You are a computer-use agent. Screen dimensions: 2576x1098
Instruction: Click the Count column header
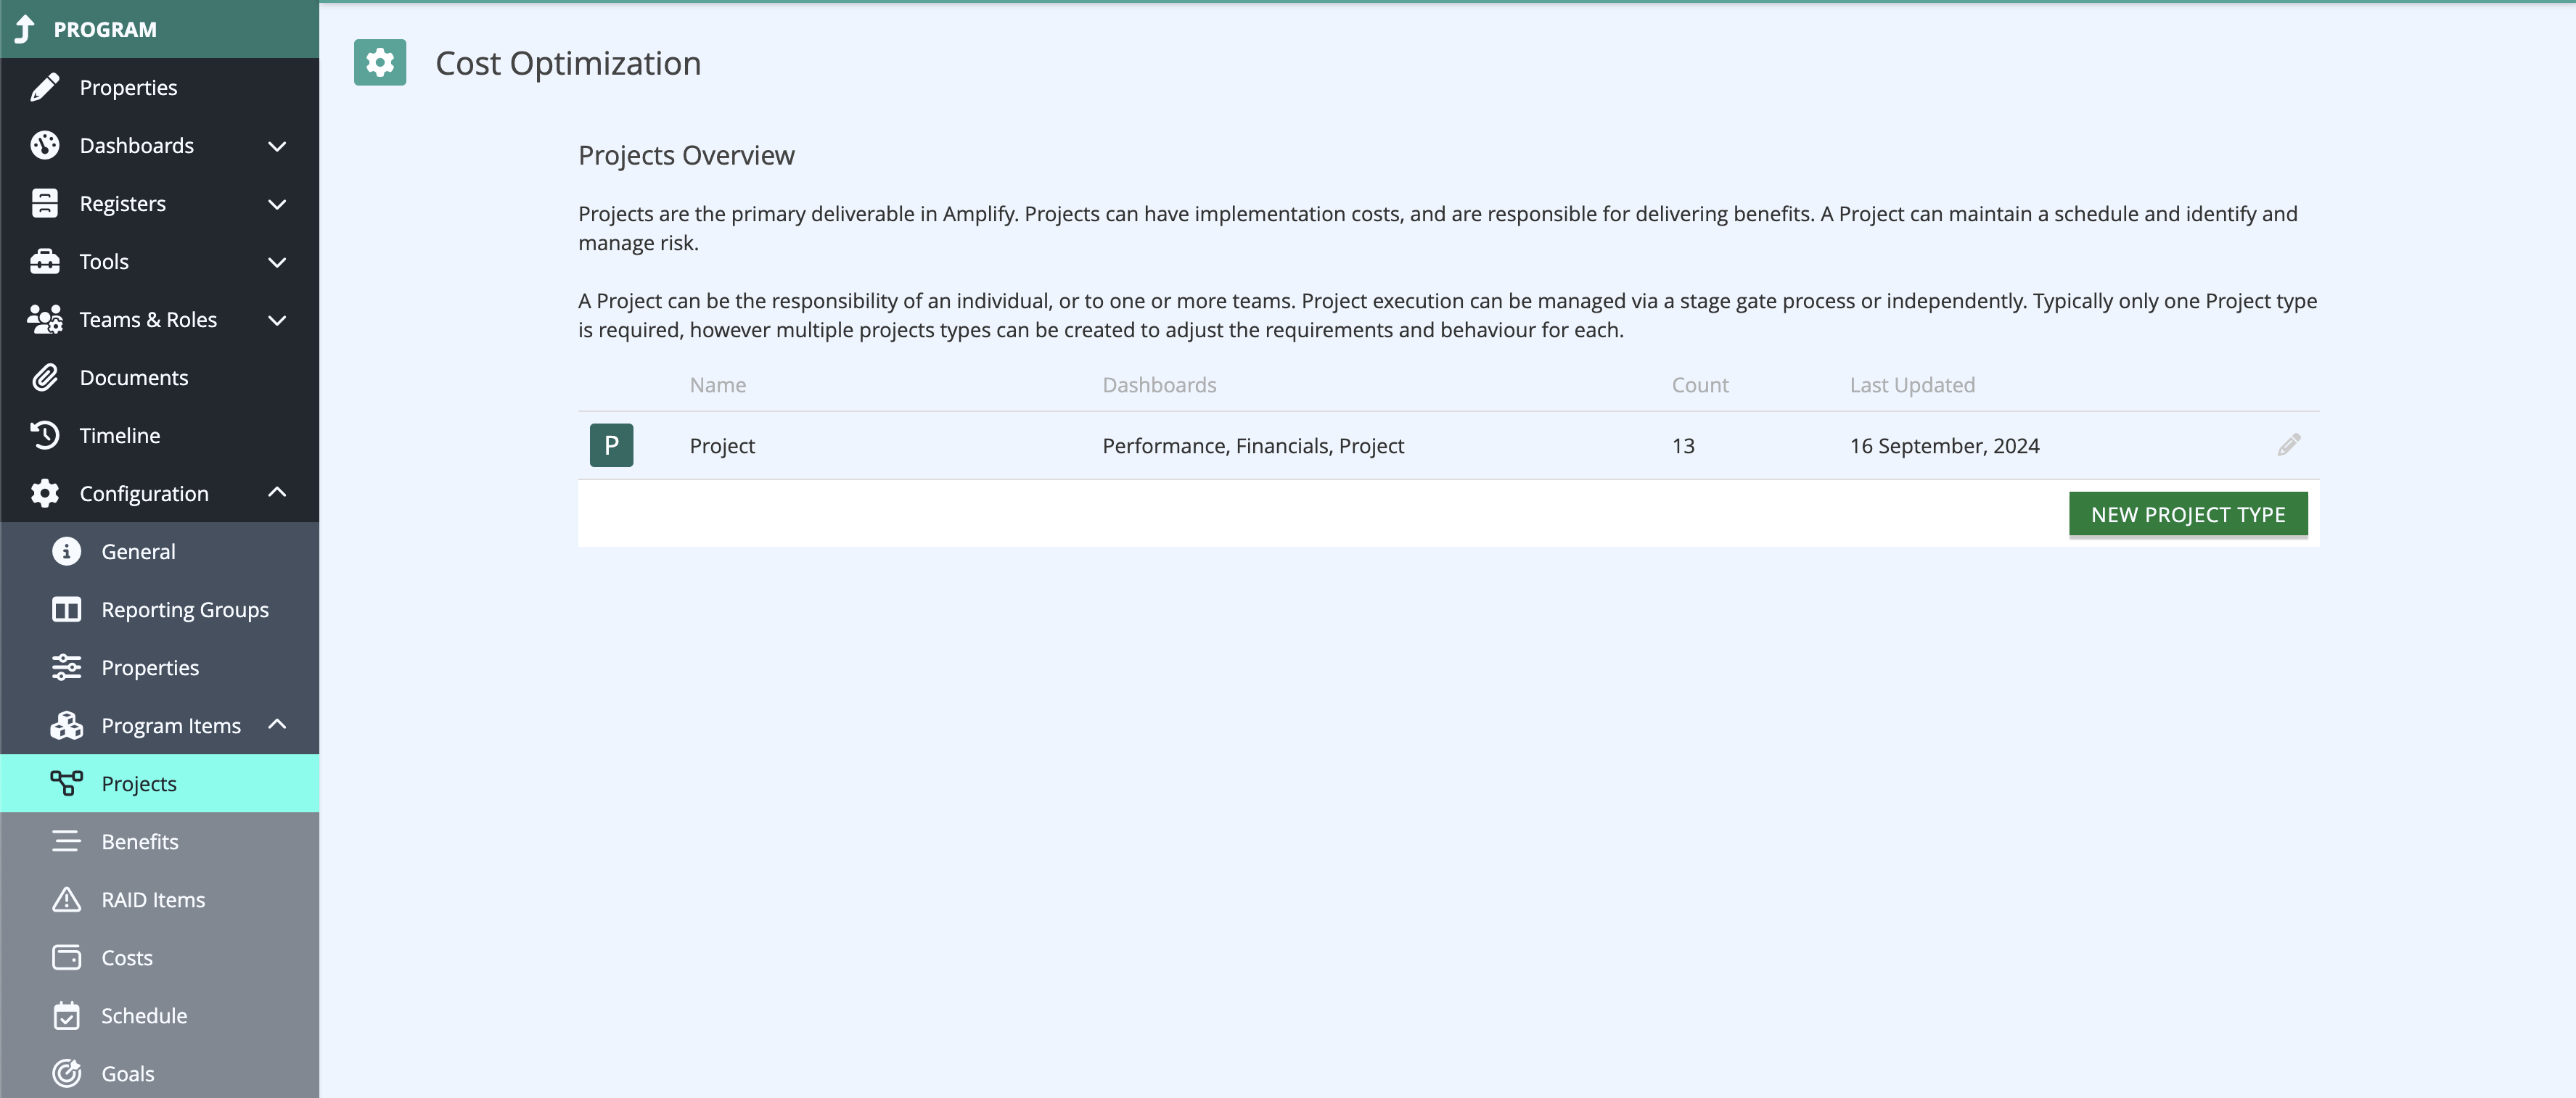tap(1699, 384)
